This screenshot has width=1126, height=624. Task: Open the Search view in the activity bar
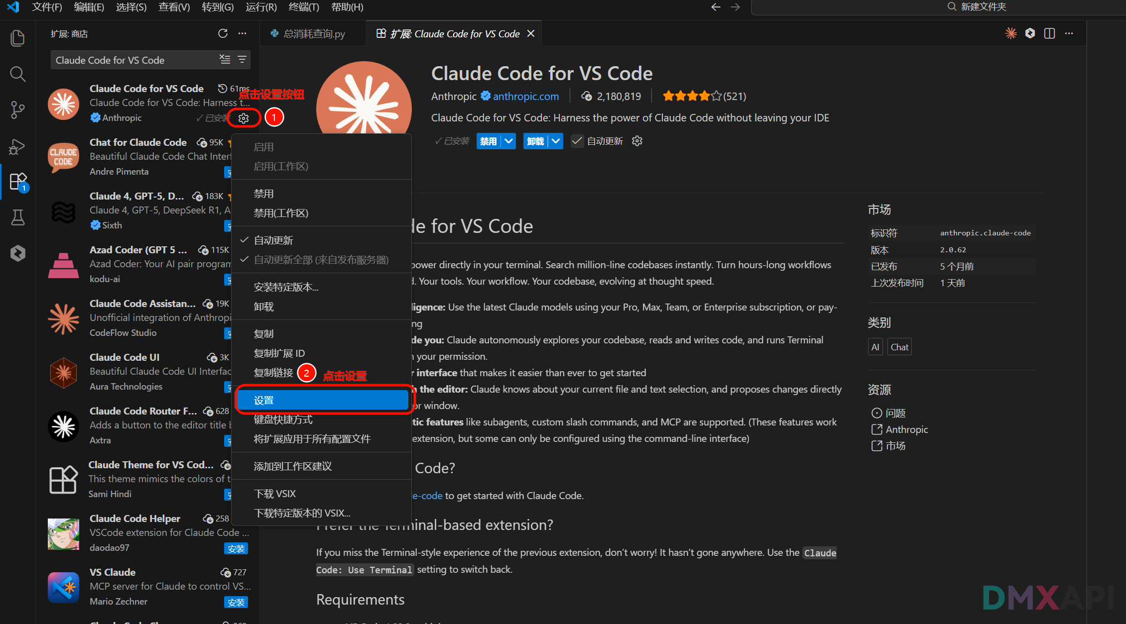(17, 74)
